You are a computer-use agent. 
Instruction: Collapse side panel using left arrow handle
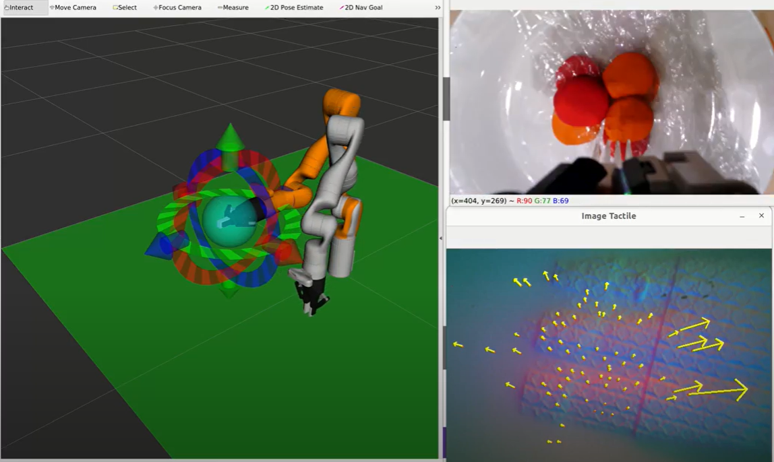click(441, 238)
